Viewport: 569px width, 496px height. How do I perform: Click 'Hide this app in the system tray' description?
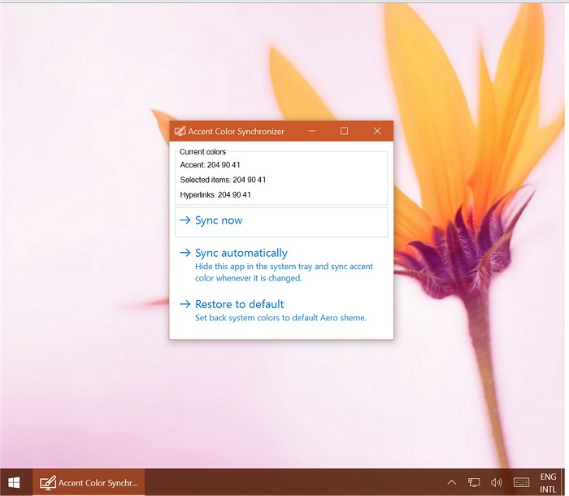(x=284, y=272)
